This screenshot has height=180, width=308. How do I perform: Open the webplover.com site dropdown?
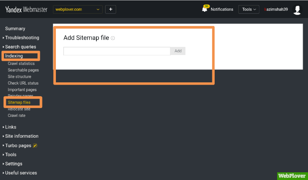[x=78, y=9]
